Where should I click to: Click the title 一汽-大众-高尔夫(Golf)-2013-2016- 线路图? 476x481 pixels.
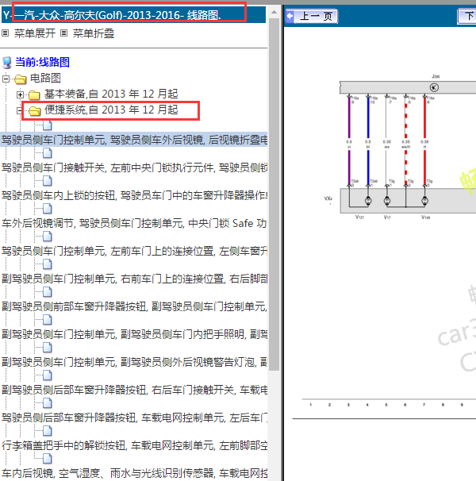click(117, 14)
